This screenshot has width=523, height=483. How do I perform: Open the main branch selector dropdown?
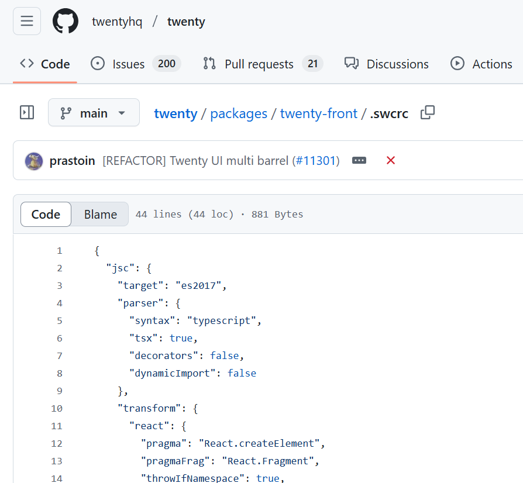click(x=94, y=112)
